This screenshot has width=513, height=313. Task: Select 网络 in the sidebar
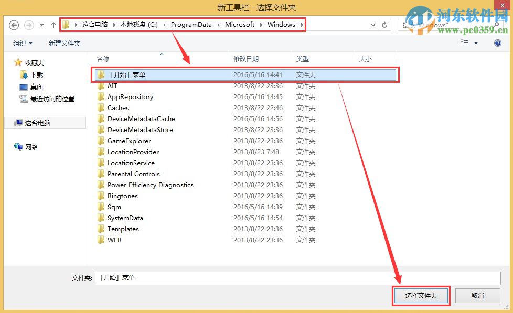click(x=31, y=147)
